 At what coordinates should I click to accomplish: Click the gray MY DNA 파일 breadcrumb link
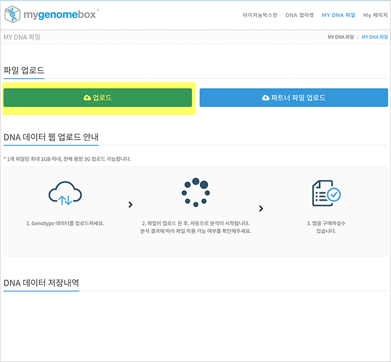point(340,37)
